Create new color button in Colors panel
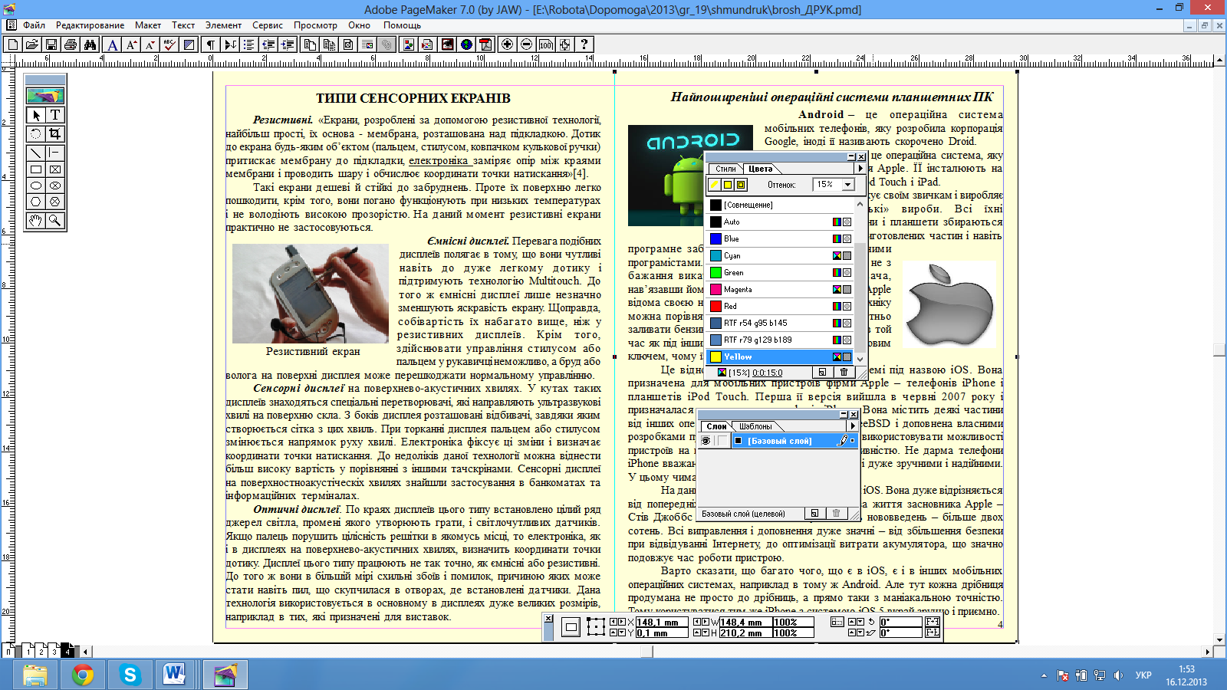1227x690 pixels. tap(822, 373)
